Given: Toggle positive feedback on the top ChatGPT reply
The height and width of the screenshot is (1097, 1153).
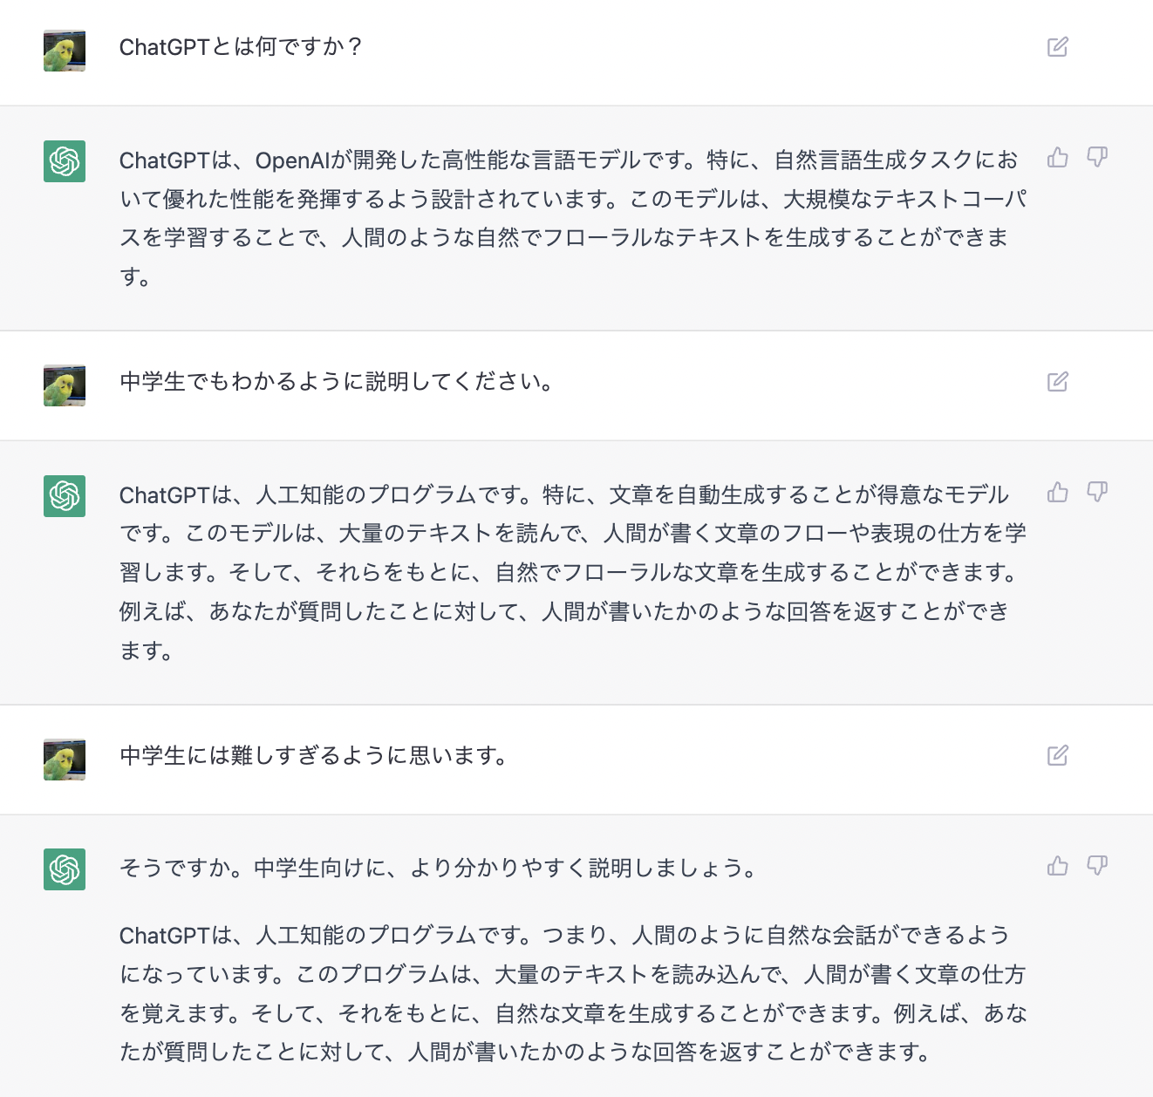Looking at the screenshot, I should tap(1057, 158).
